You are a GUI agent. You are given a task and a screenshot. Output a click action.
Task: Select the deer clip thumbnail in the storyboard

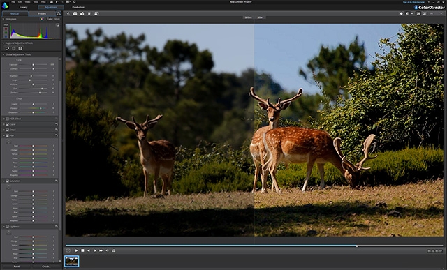pos(71,261)
